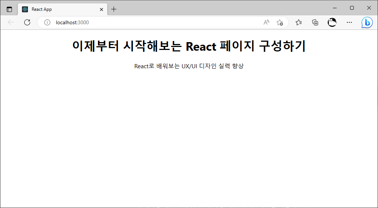Minimize the browser window
The image size is (378, 208).
(334, 8)
